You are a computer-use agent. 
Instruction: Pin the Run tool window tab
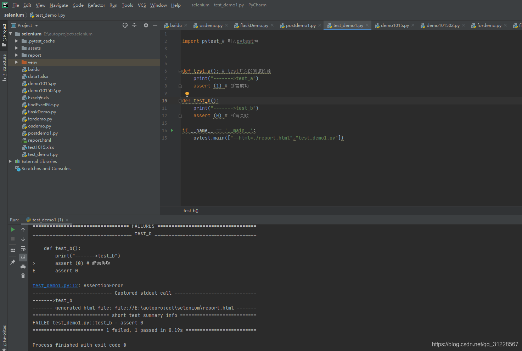click(13, 262)
